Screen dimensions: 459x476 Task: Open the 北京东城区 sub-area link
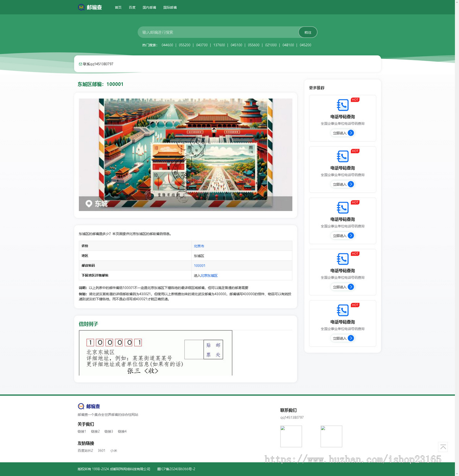pyautogui.click(x=209, y=276)
